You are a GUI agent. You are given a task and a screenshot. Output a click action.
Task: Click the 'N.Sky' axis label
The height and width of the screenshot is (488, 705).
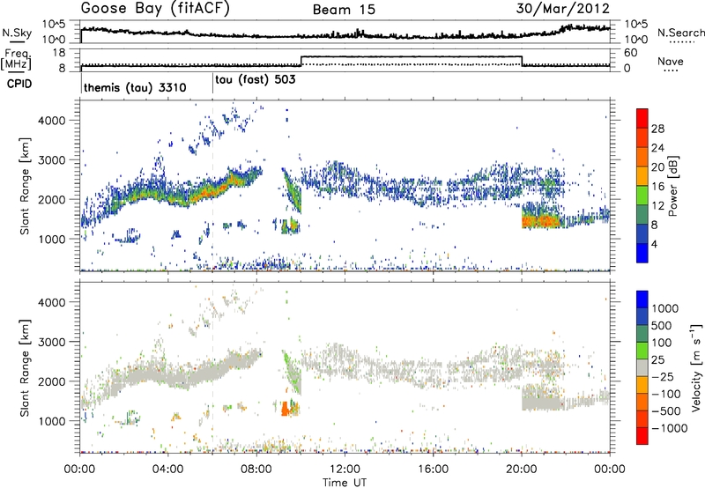[17, 33]
